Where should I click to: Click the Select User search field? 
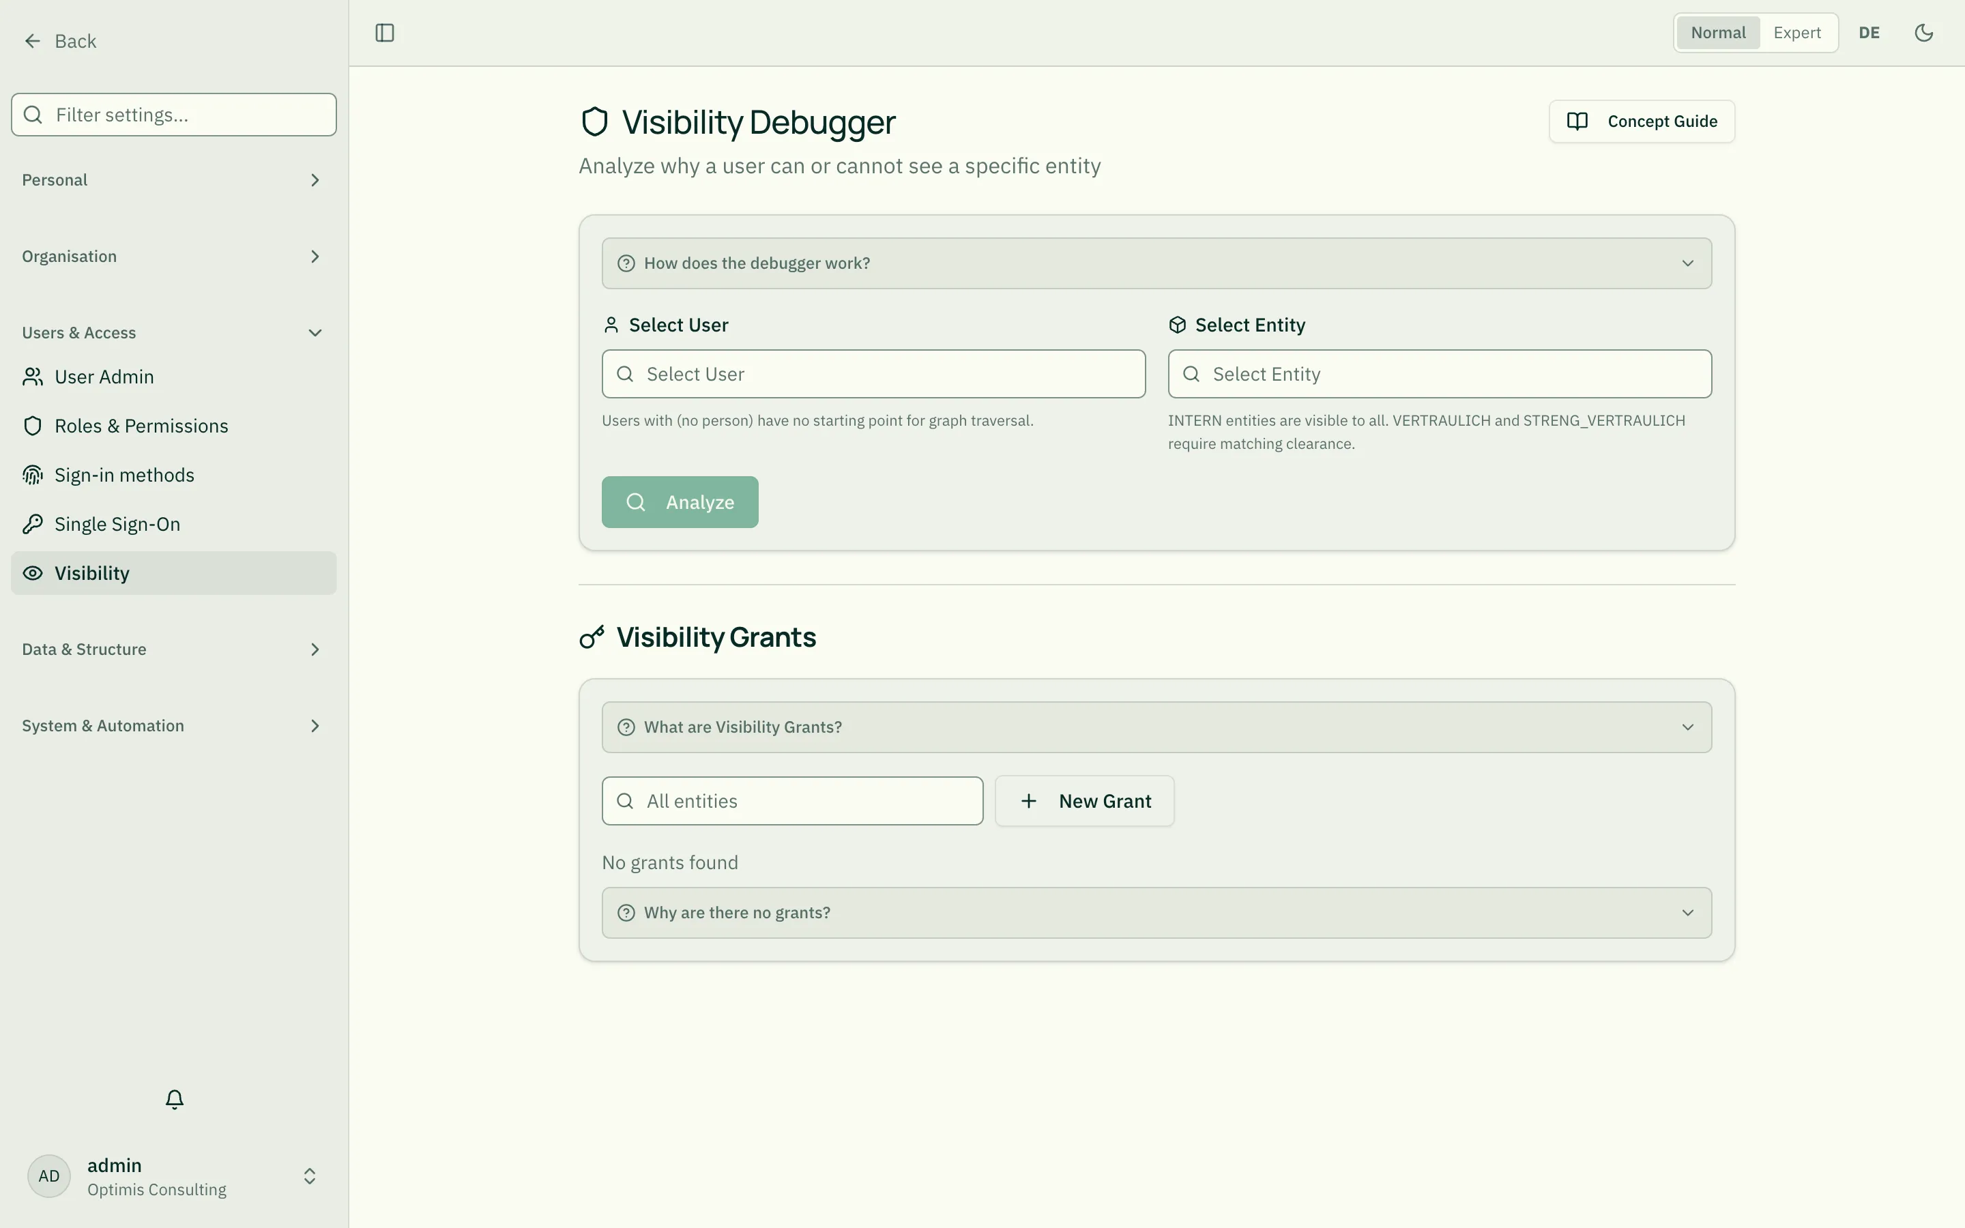[874, 374]
